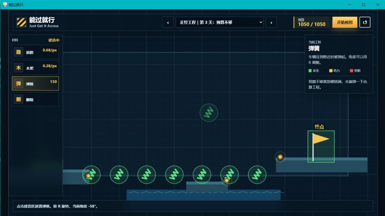Viewport: 385px width, 216px height.
Task: Click the 路 road icon tile
Action: pyautogui.click(x=19, y=52)
